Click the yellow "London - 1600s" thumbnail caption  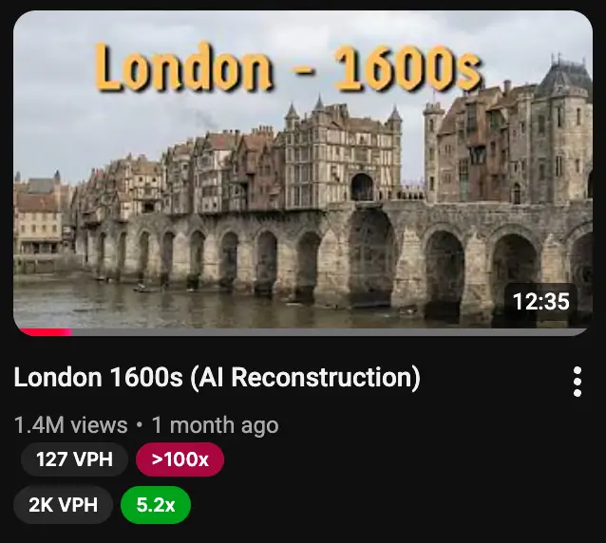pos(289,67)
